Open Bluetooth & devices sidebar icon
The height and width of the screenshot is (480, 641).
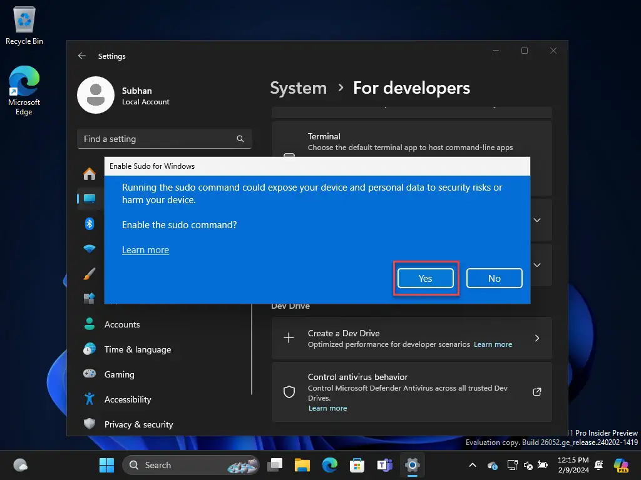[89, 224]
